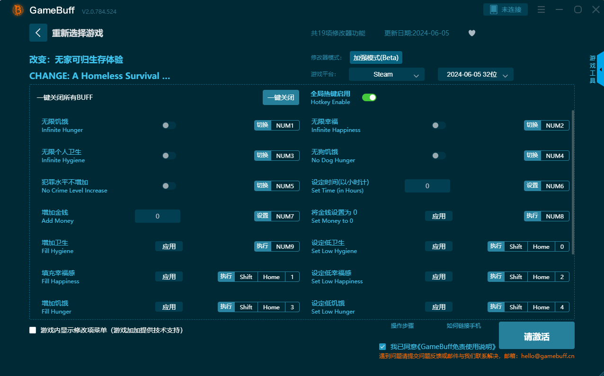Apply Set Money to 0
The image size is (604, 376).
coord(439,216)
